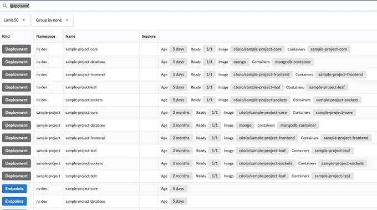Click sample-project namespace of sample-project-database deployment
Image resolution: width=377 pixels, height=210 pixels.
tap(48, 125)
